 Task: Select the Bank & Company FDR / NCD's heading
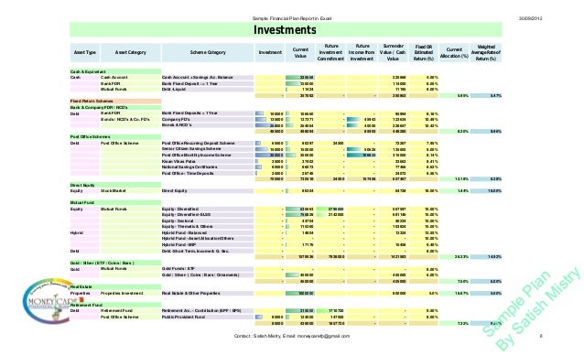click(115, 108)
